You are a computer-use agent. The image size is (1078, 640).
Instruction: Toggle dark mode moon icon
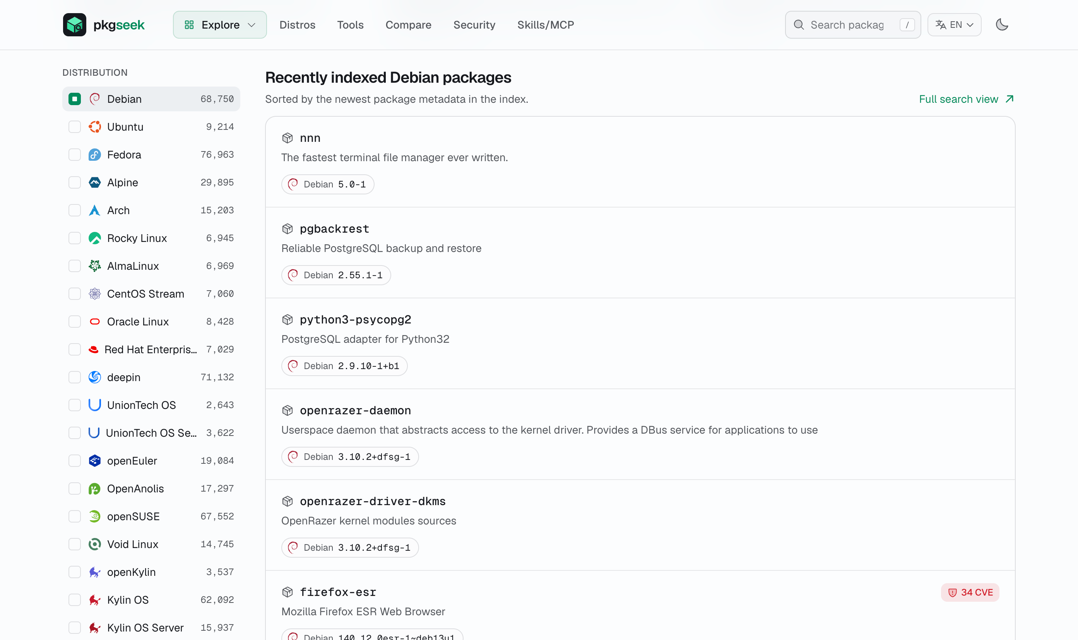[1002, 25]
